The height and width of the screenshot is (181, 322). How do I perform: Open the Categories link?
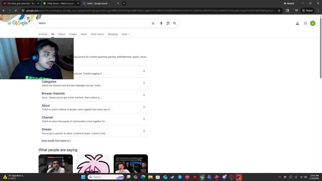[49, 81]
